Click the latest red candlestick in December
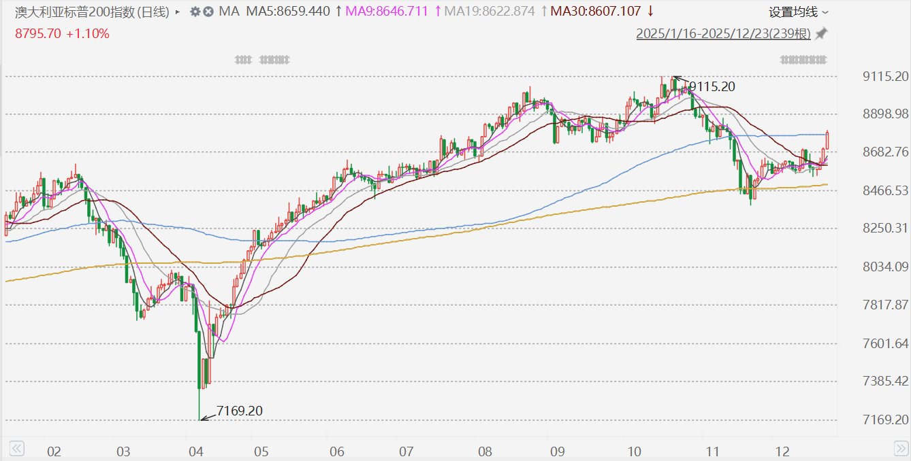This screenshot has width=911, height=461. 827,139
